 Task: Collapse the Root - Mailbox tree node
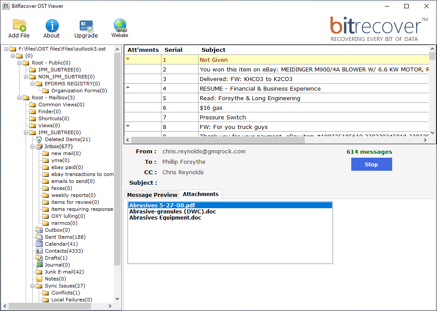[20, 98]
